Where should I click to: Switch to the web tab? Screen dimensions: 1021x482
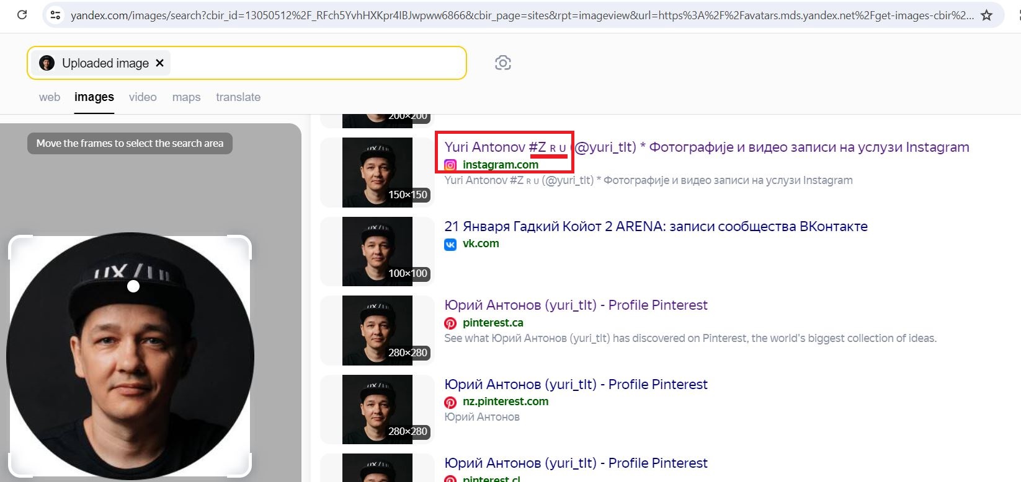click(50, 97)
